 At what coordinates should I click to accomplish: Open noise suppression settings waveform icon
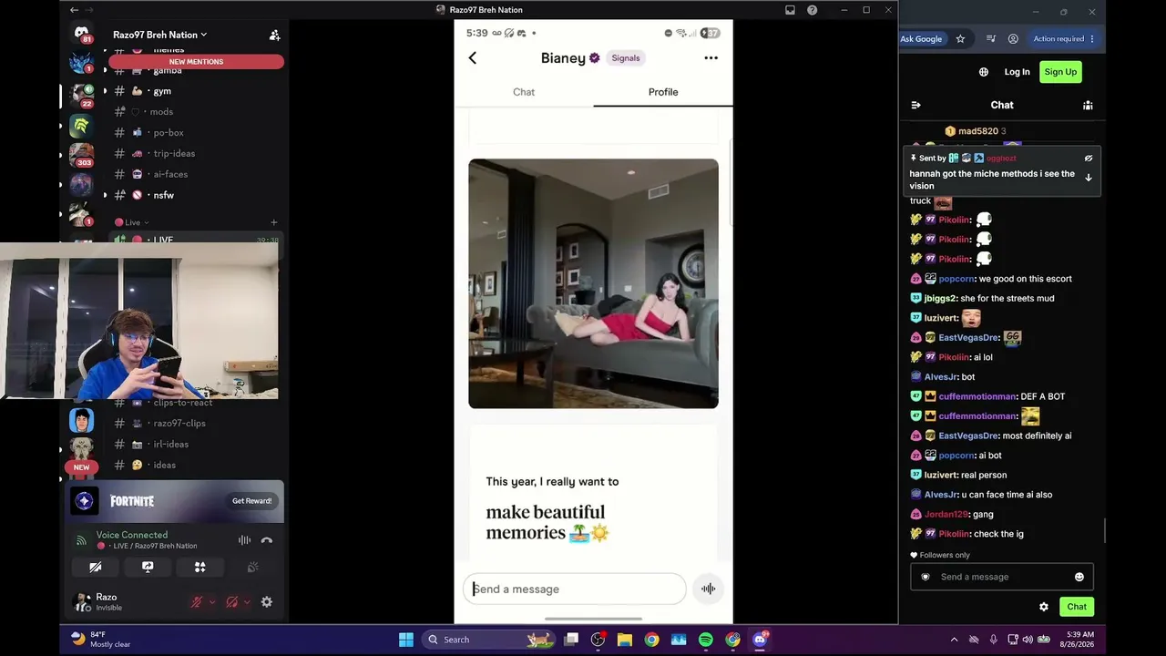[244, 540]
